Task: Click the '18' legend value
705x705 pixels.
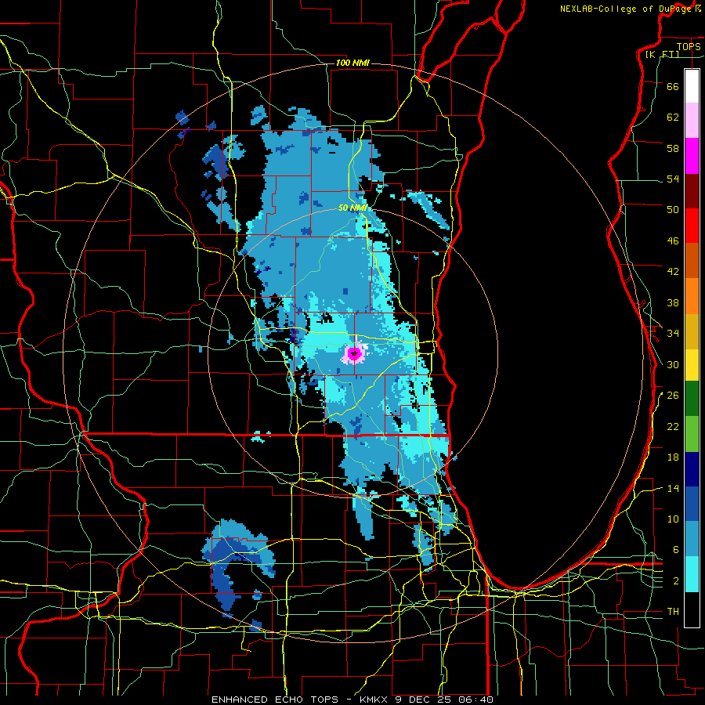Action: click(x=673, y=457)
